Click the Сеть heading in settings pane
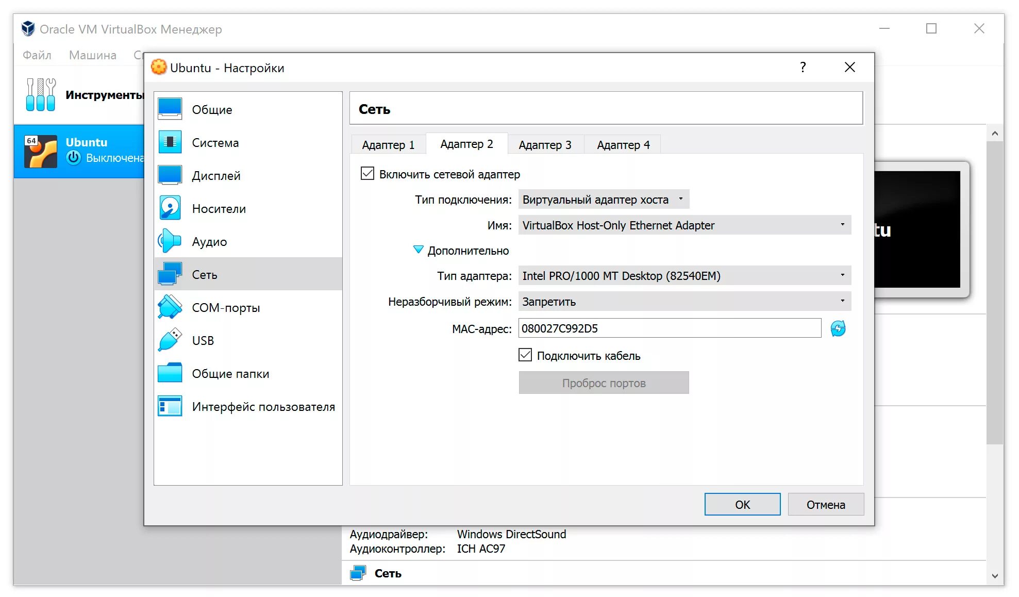1019x597 pixels. [x=375, y=109]
